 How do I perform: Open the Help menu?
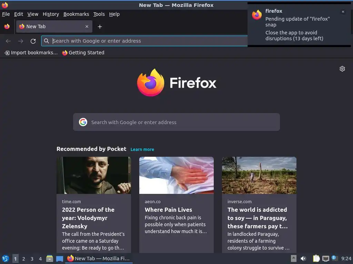(114, 14)
